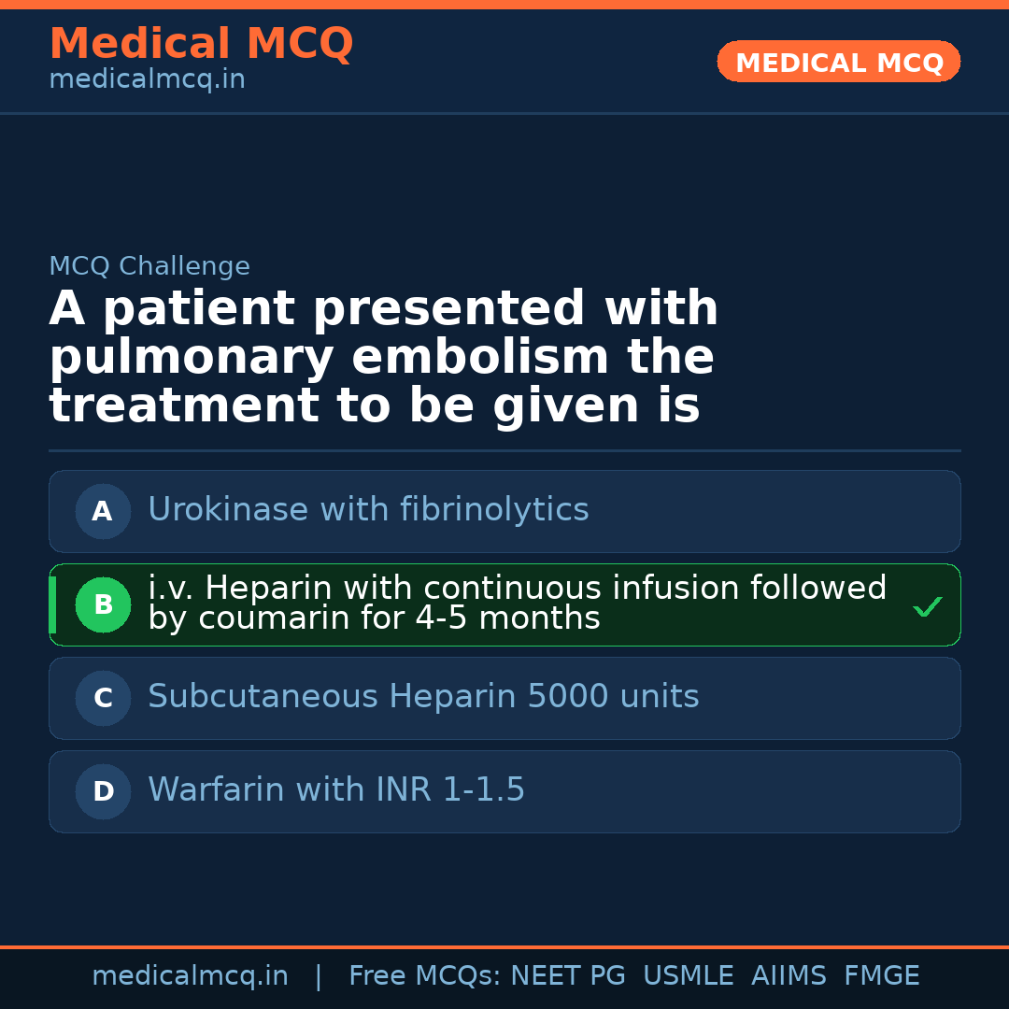The height and width of the screenshot is (1009, 1009).
Task: Click the green B option circle
Action: [103, 604]
